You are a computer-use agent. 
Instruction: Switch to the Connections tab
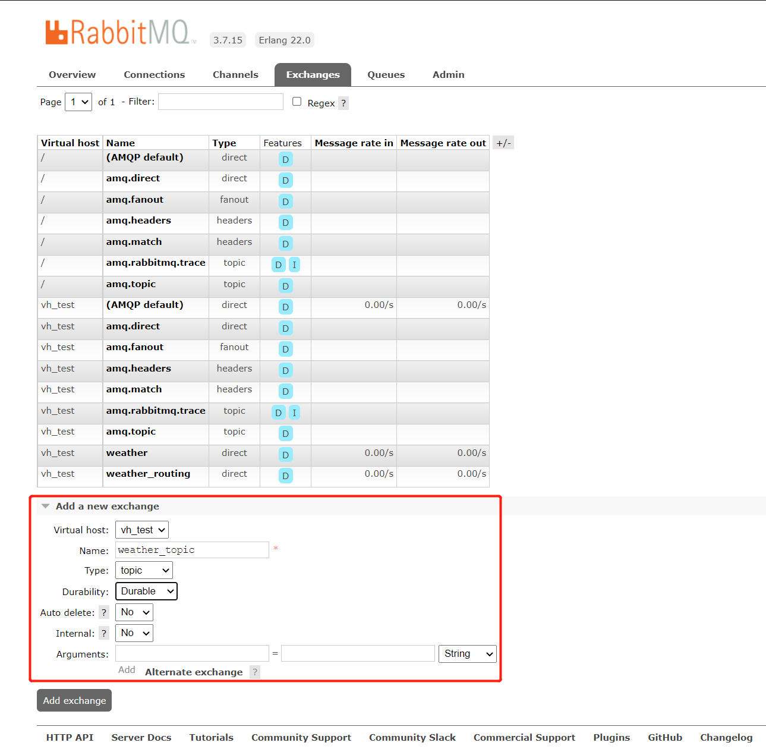(x=154, y=74)
